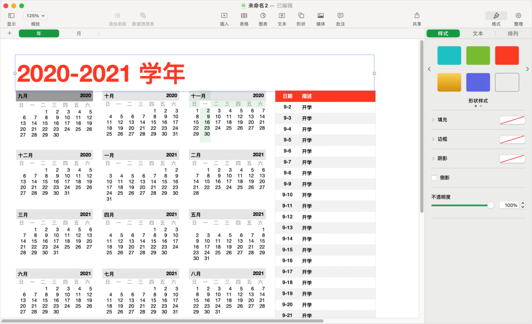532x324 pixels.
Task: Open the 125% zoom dropdown
Action: pyautogui.click(x=35, y=15)
